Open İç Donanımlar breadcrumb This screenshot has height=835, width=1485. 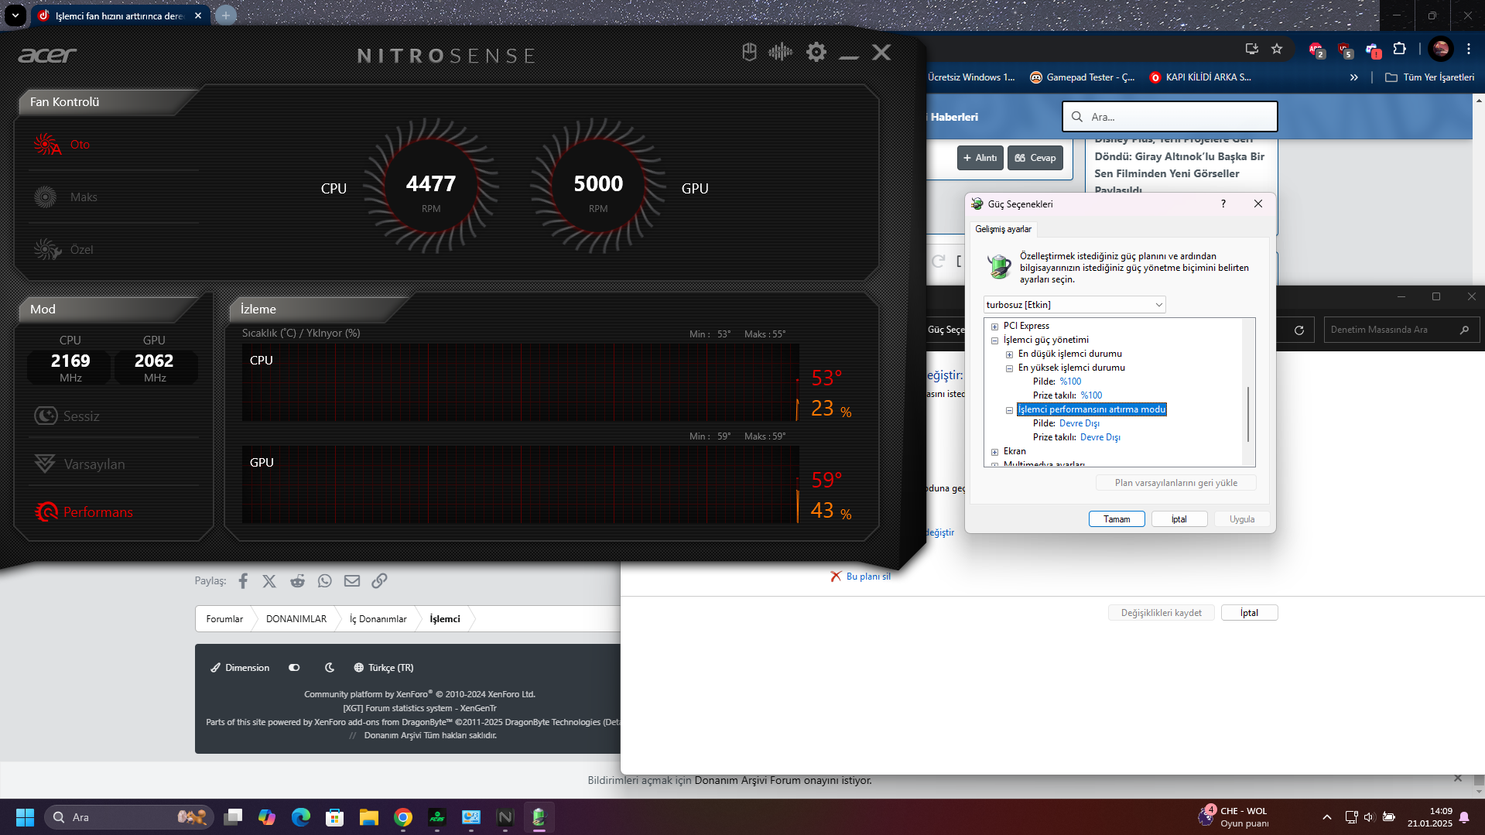(x=378, y=619)
